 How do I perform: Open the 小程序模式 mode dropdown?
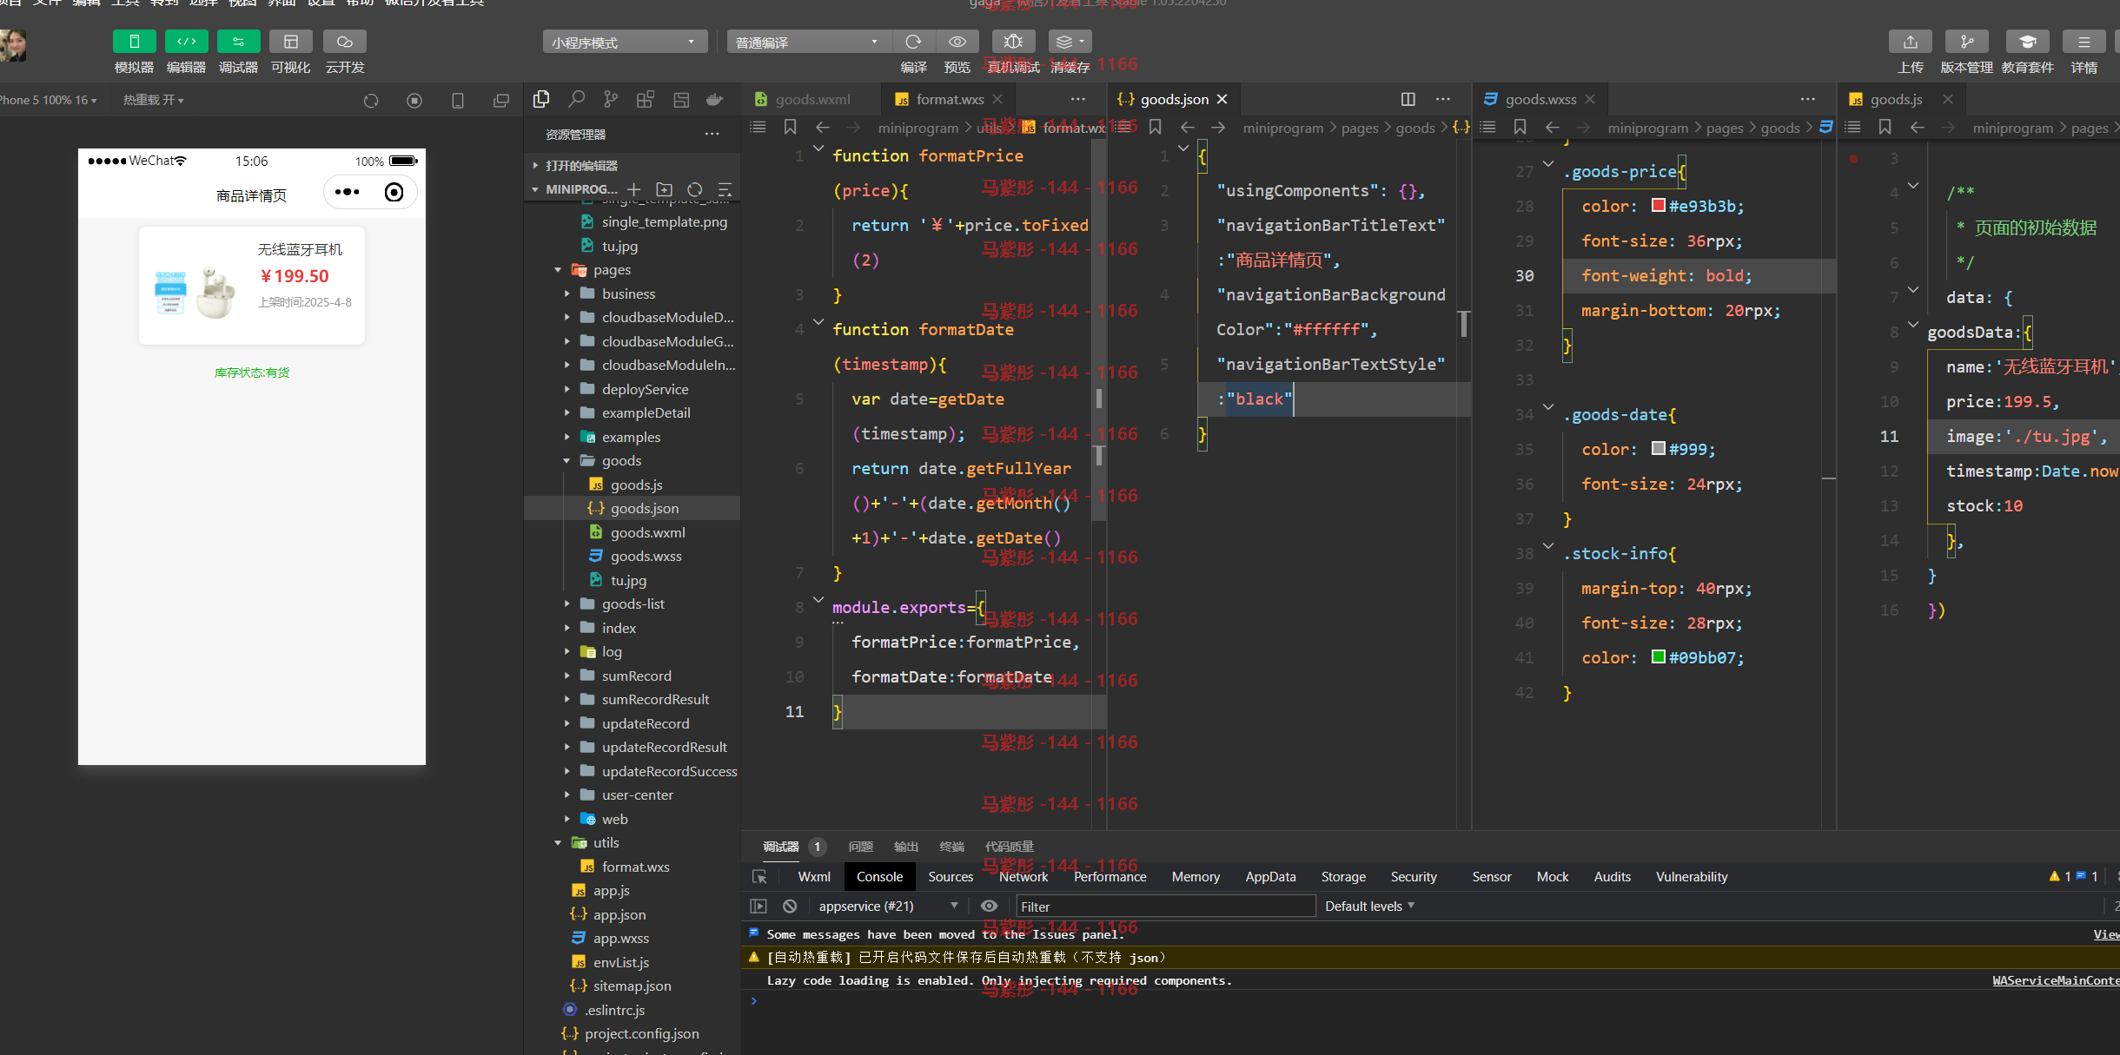pyautogui.click(x=625, y=42)
